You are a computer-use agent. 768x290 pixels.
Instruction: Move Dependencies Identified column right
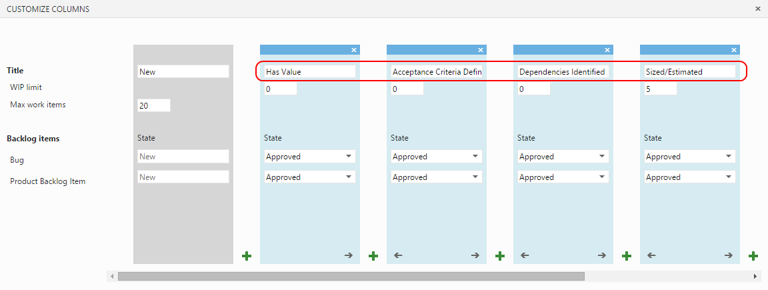[x=602, y=255]
